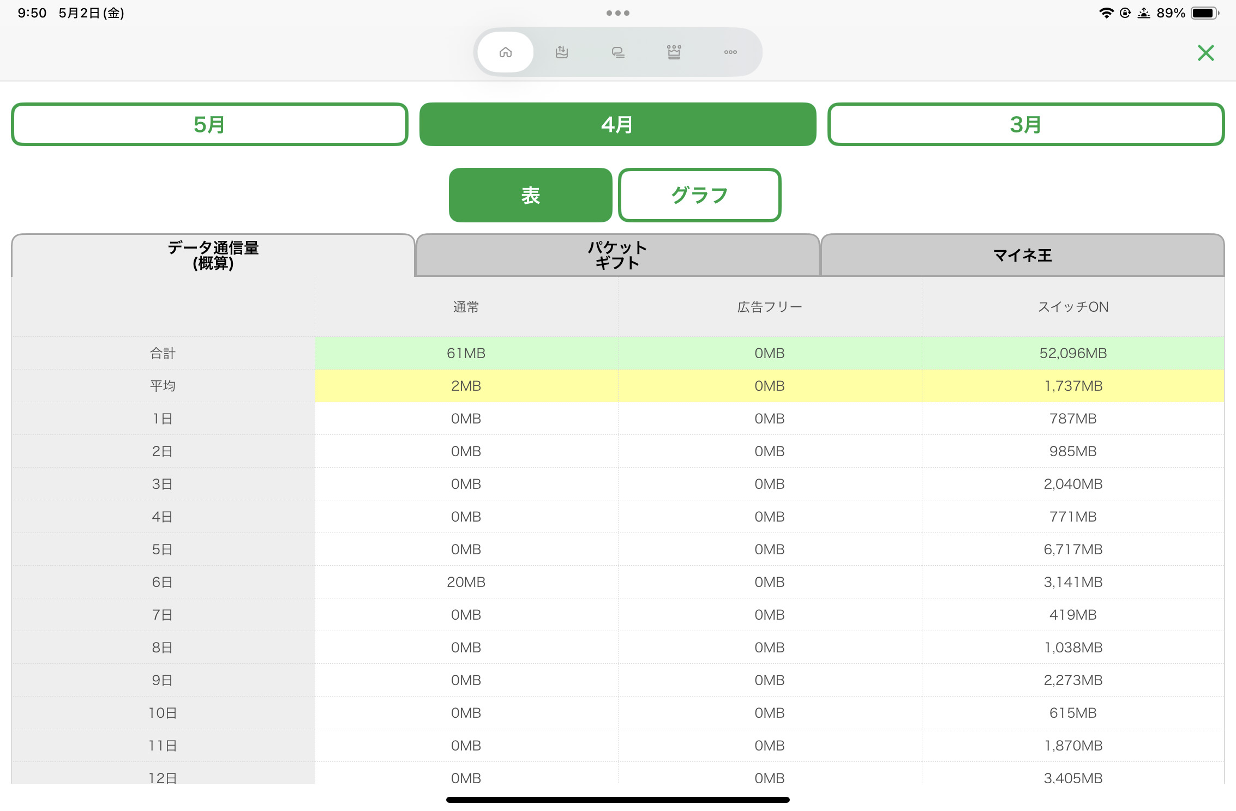Toggle display to 表 table view
This screenshot has height=811, width=1236.
(530, 195)
